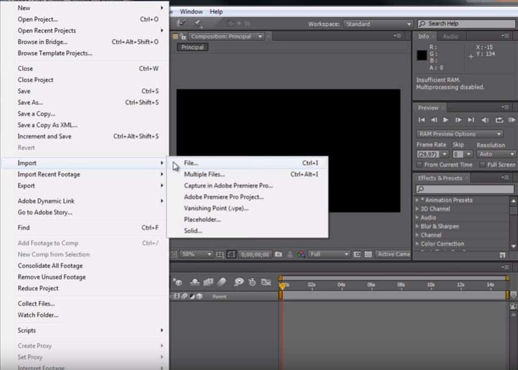Click the black color sample swatch in Info panel

(422, 55)
